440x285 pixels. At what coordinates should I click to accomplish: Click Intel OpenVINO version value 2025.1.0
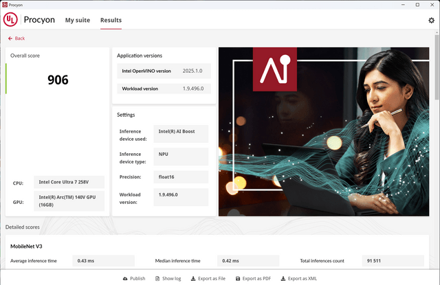click(x=192, y=71)
